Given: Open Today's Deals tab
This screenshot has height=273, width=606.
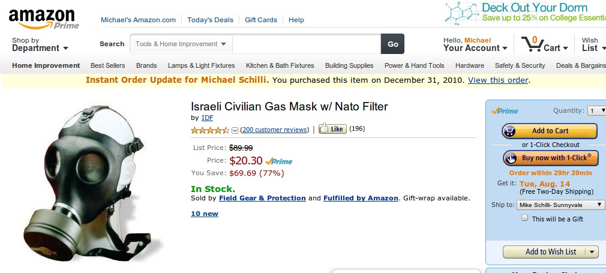Looking at the screenshot, I should click(x=210, y=20).
